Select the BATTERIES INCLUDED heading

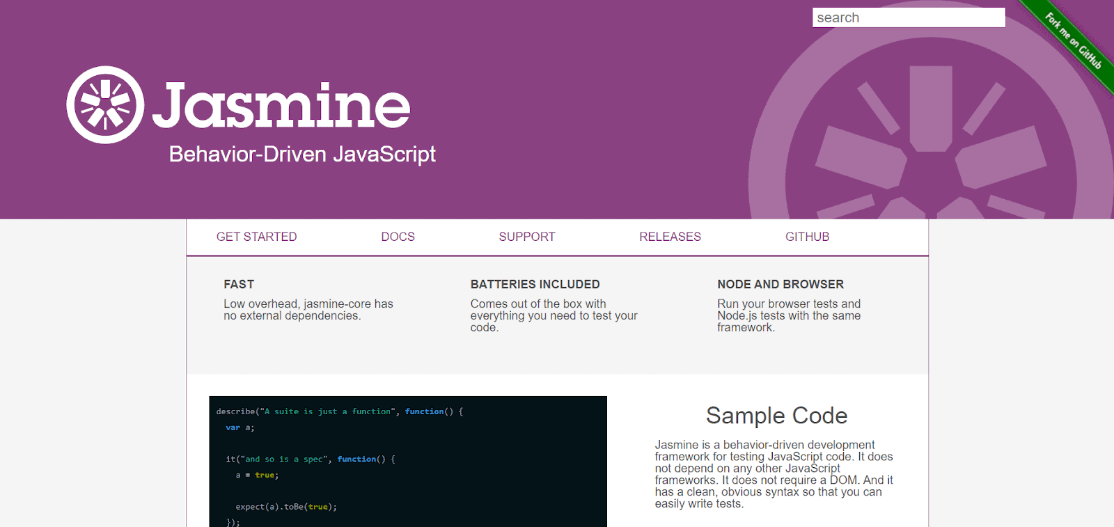click(x=535, y=284)
